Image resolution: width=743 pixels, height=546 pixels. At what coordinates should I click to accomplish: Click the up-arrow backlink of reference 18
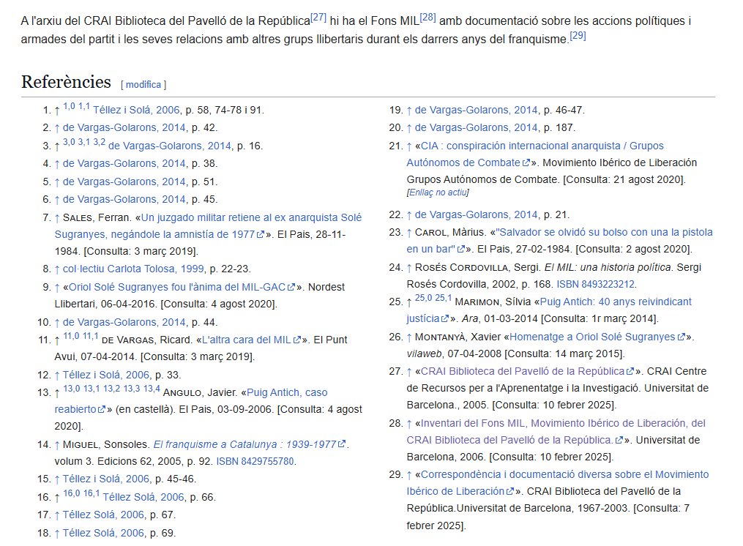[57, 533]
